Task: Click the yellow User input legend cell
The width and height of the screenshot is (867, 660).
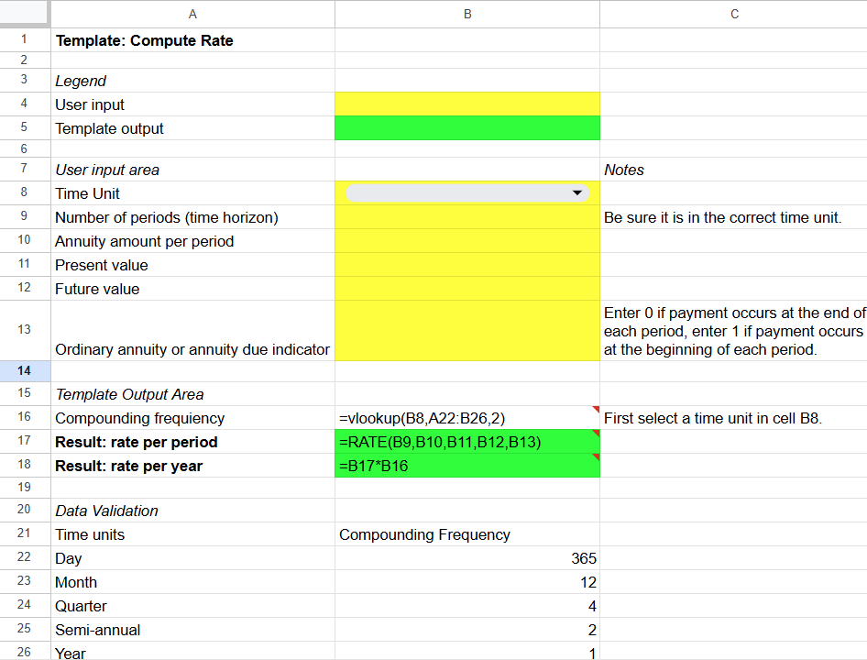Action: coord(467,104)
